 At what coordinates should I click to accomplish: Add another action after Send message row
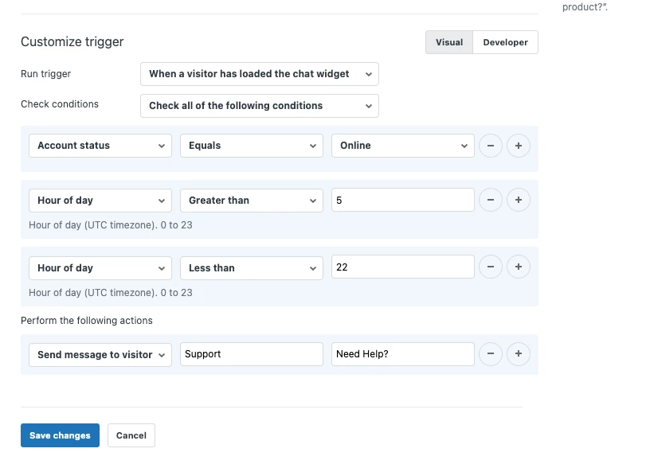point(519,354)
